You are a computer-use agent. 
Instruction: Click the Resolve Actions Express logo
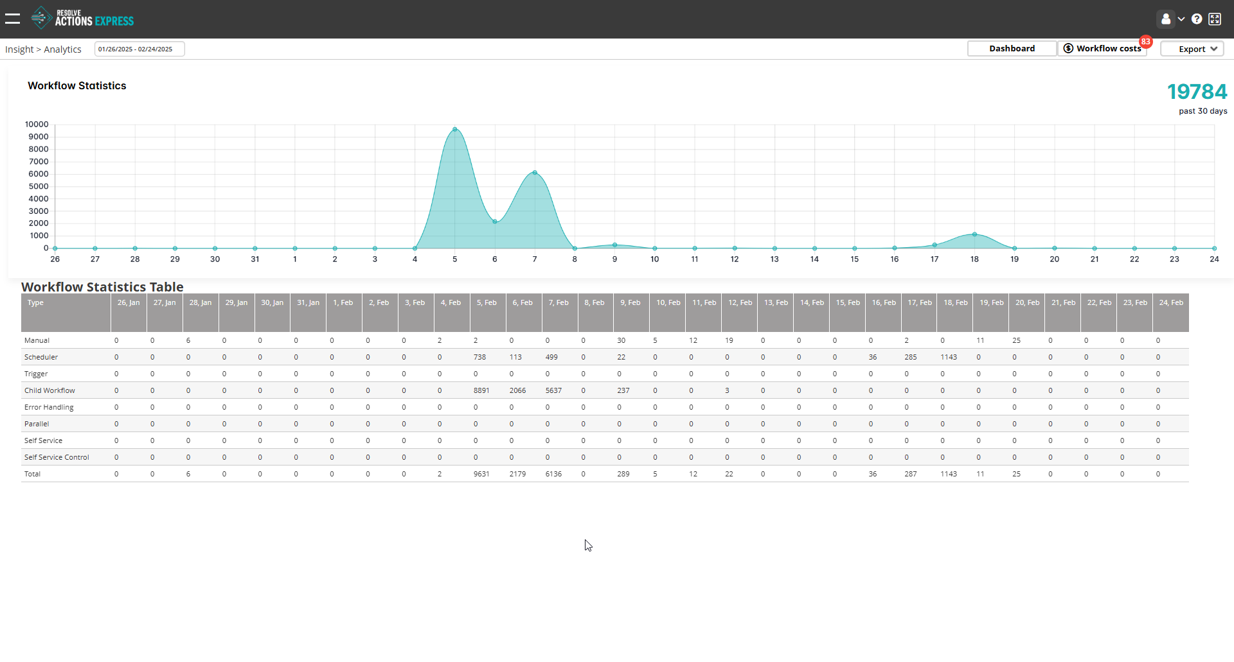tap(82, 17)
